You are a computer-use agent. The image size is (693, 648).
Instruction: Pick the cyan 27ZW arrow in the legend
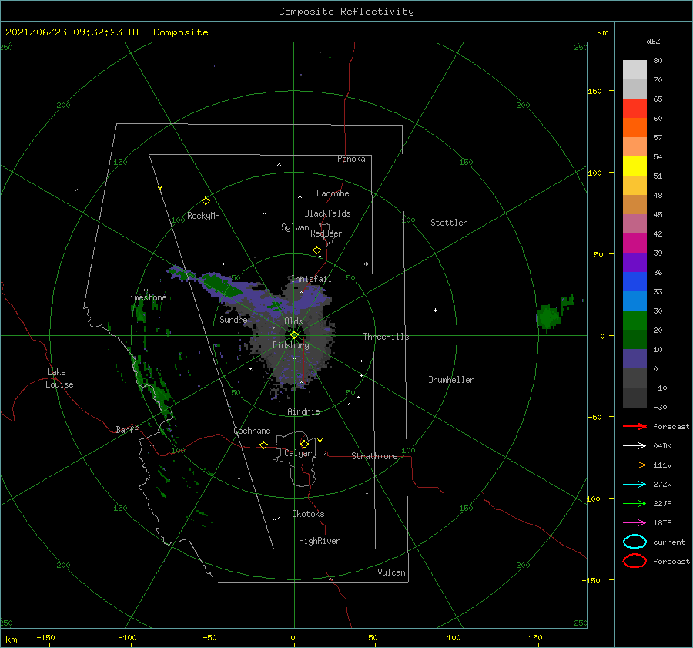(634, 485)
